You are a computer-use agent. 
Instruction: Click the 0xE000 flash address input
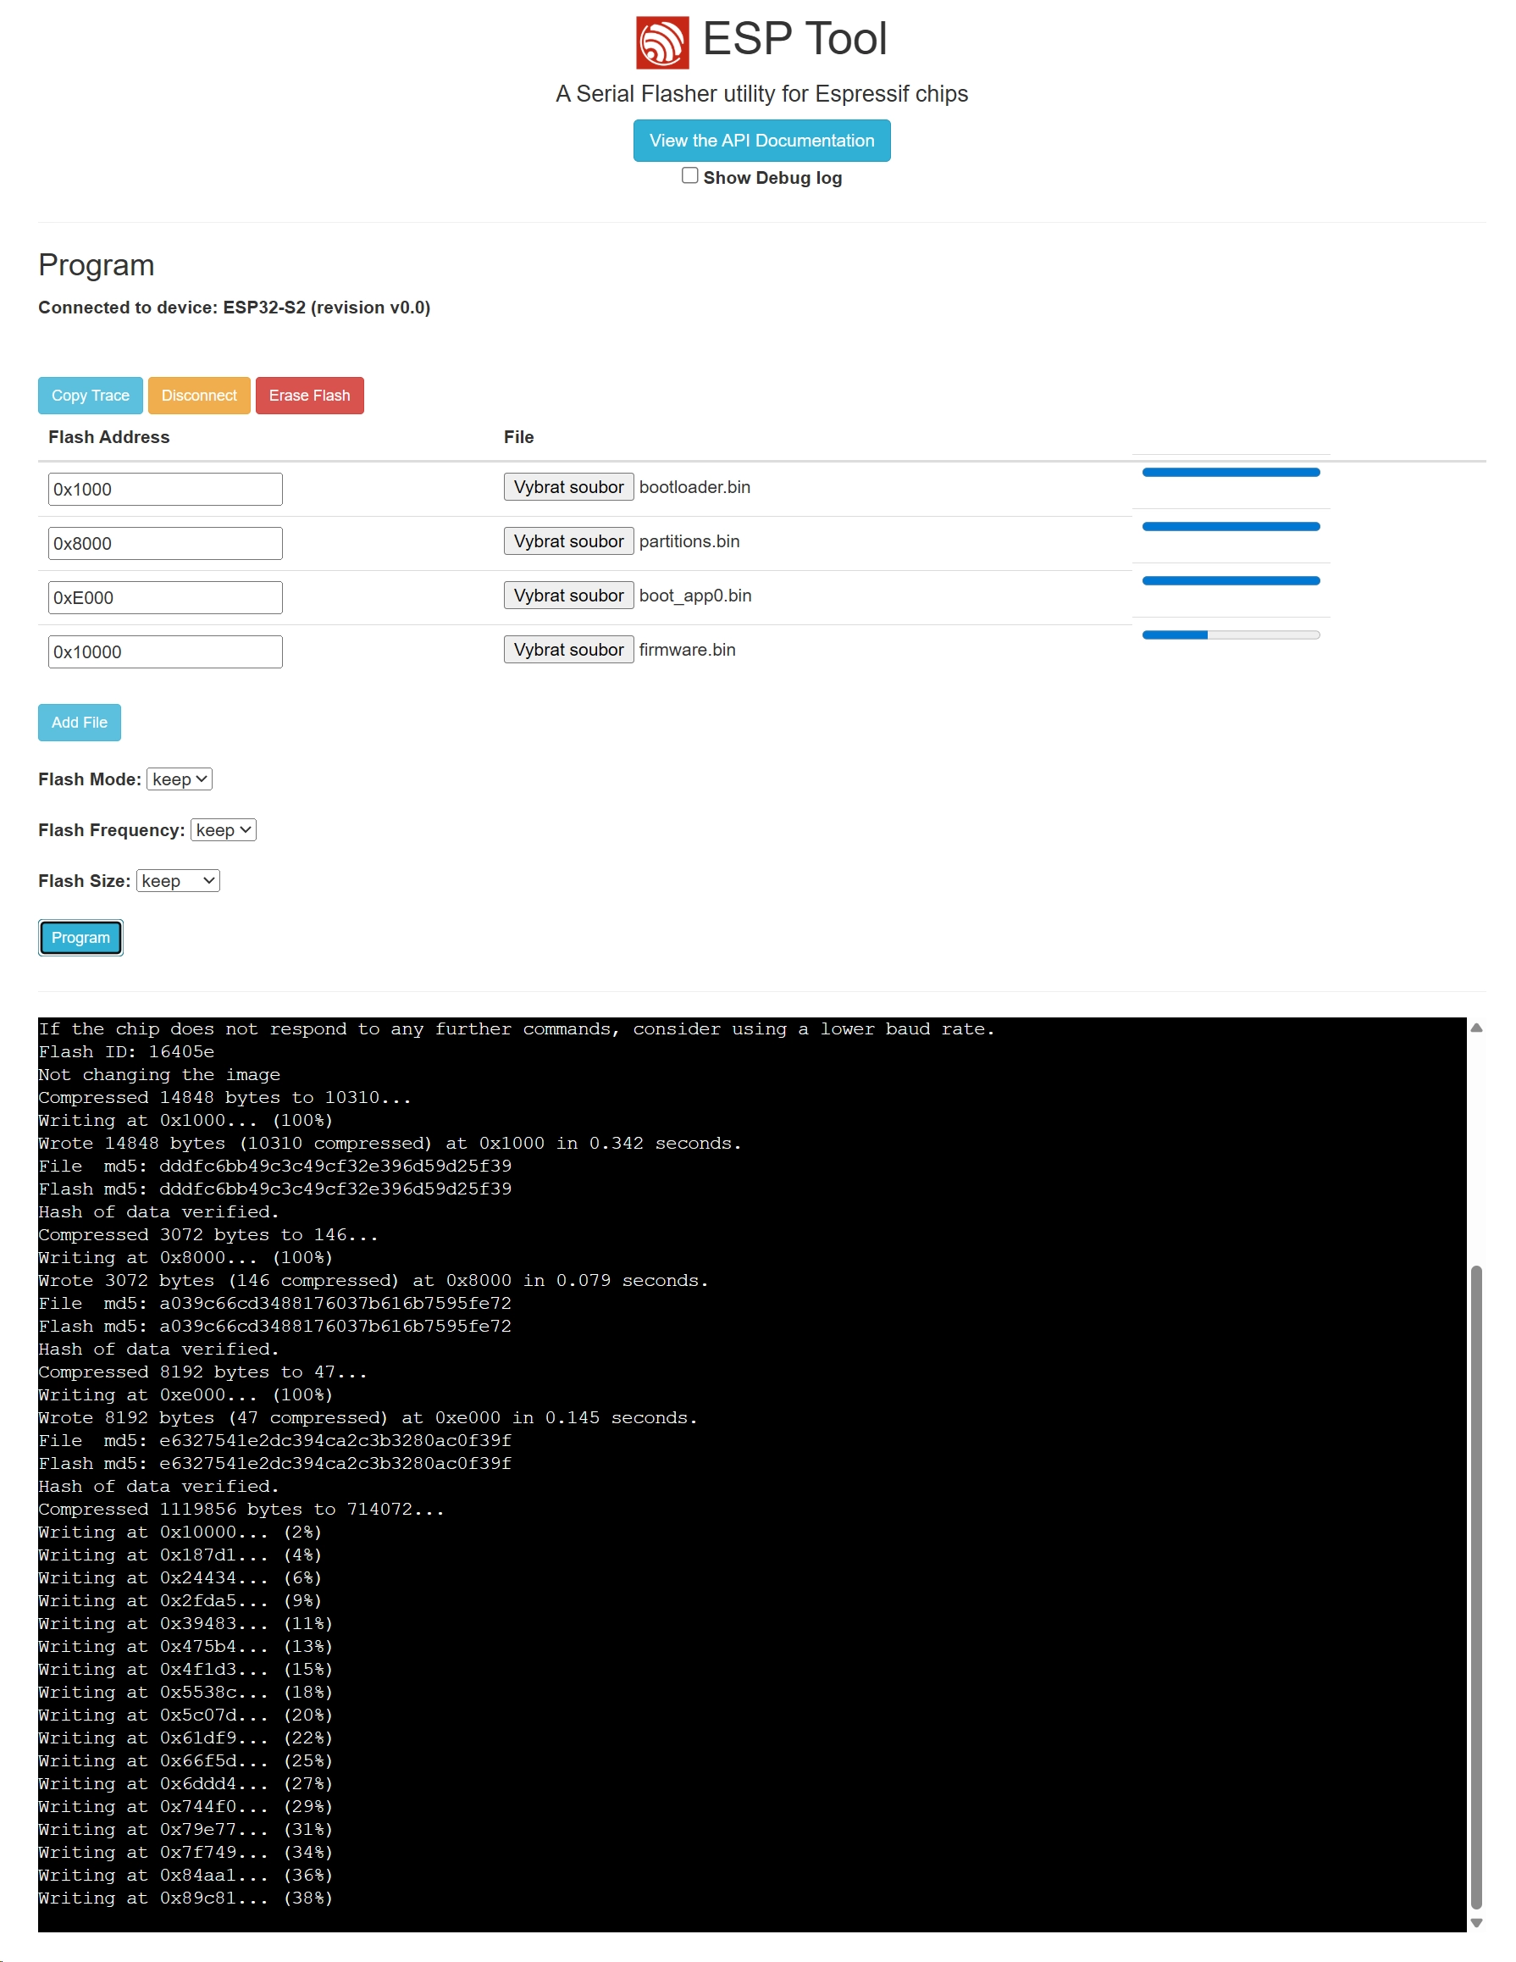pos(164,597)
